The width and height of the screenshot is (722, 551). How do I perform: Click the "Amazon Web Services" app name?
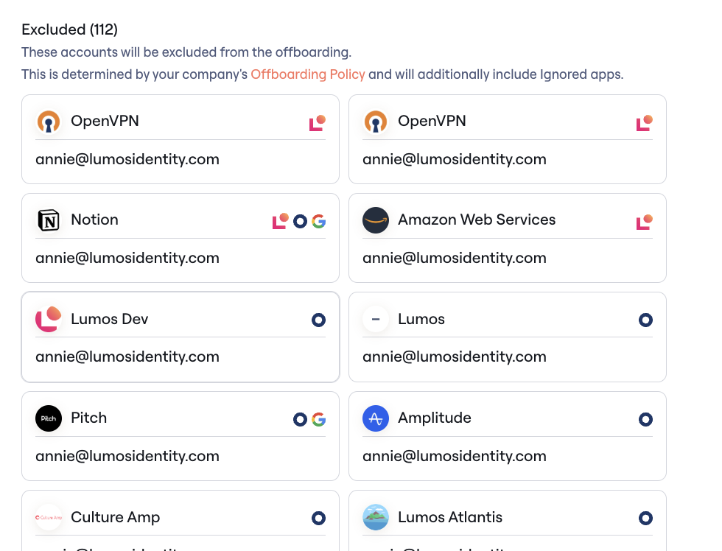click(x=477, y=220)
